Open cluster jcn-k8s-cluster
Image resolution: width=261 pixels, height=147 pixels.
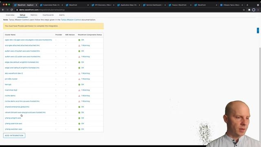pos(11,79)
